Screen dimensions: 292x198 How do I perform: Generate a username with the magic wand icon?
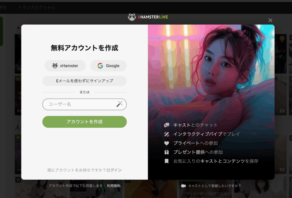point(119,104)
